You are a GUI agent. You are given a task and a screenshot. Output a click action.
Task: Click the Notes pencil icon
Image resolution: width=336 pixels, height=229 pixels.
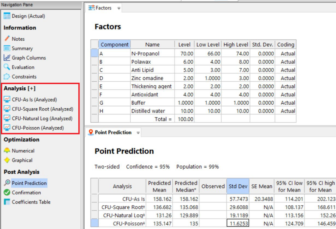point(7,39)
